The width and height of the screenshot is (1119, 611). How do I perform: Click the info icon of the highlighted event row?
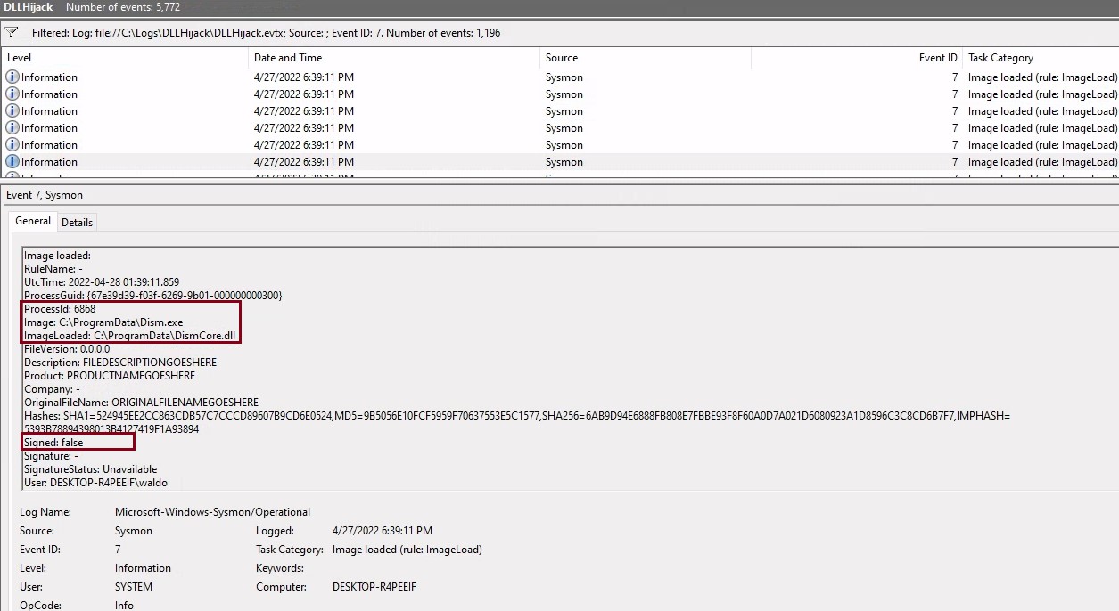[12, 162]
